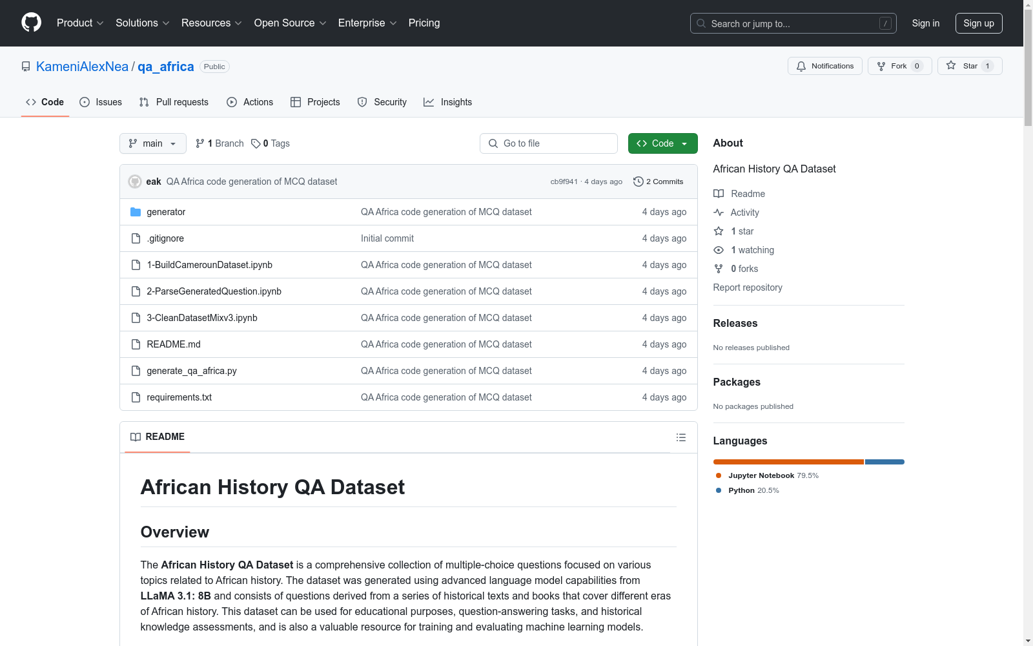Screen dimensions: 1033x646
Task: Open the Product menu
Action: tap(80, 23)
